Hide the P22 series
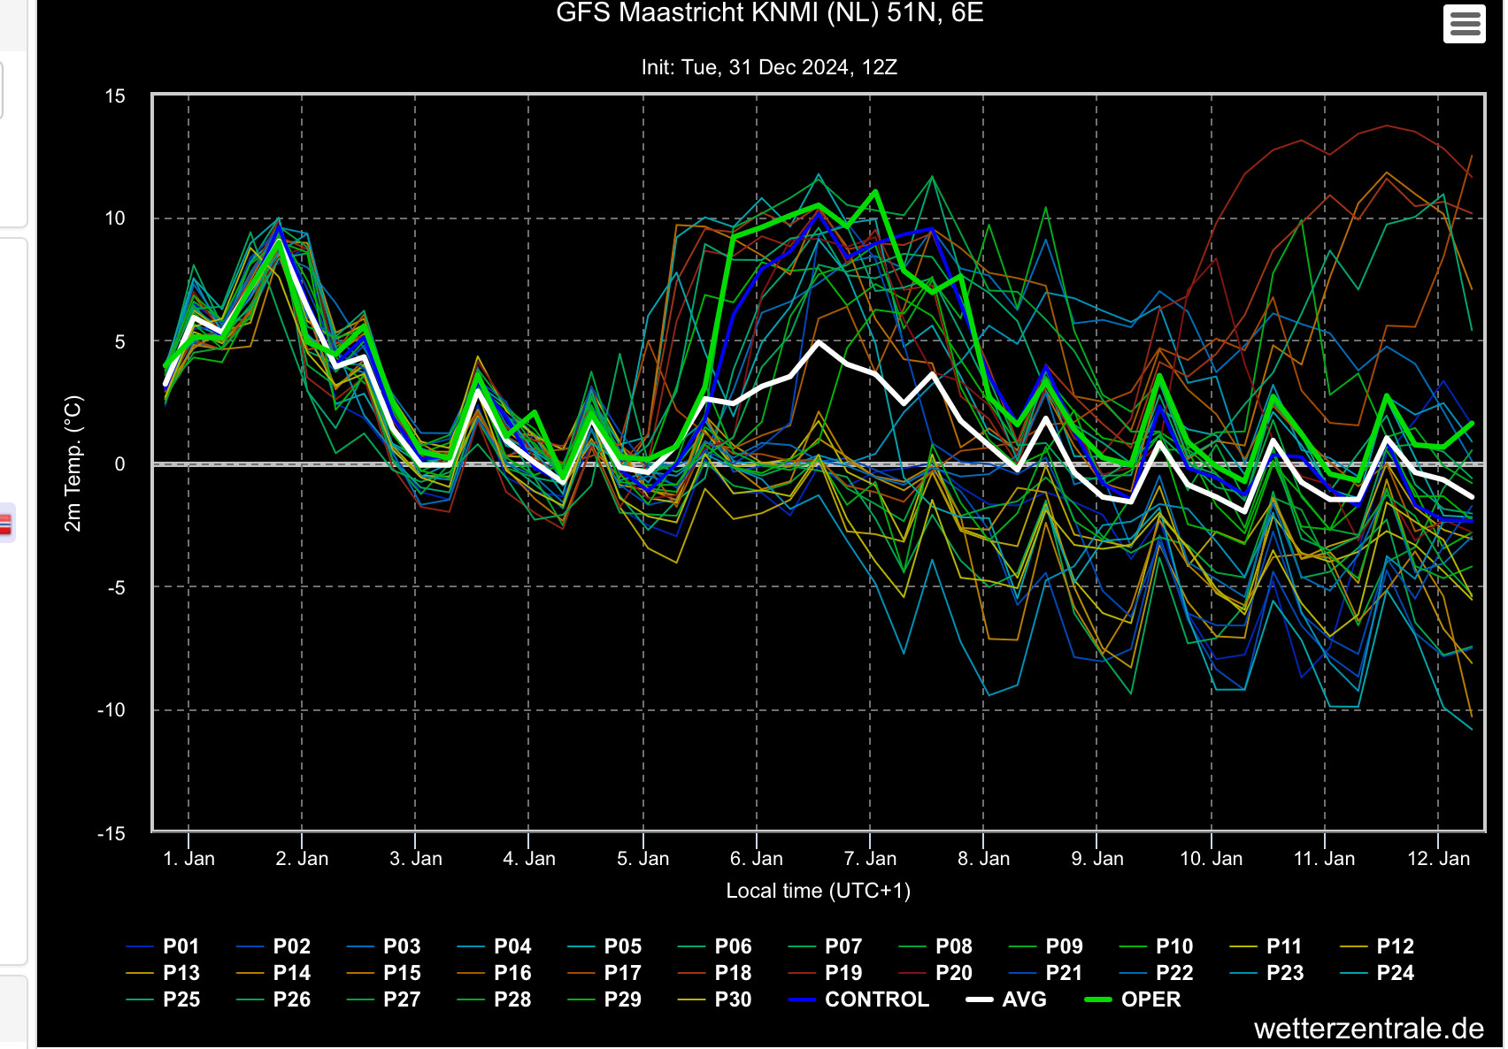 (1156, 973)
